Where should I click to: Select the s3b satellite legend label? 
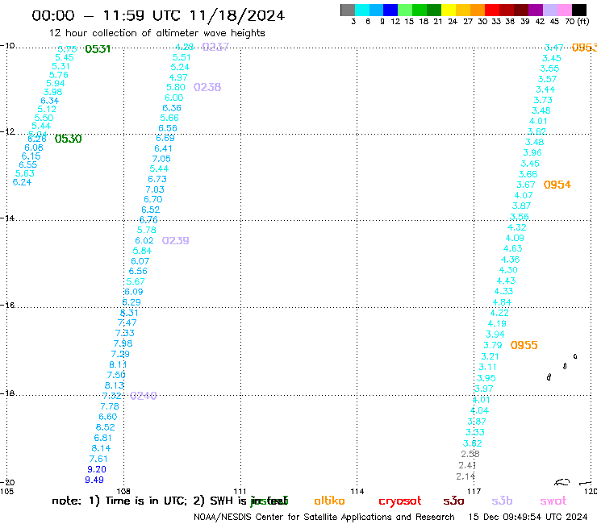tap(502, 501)
